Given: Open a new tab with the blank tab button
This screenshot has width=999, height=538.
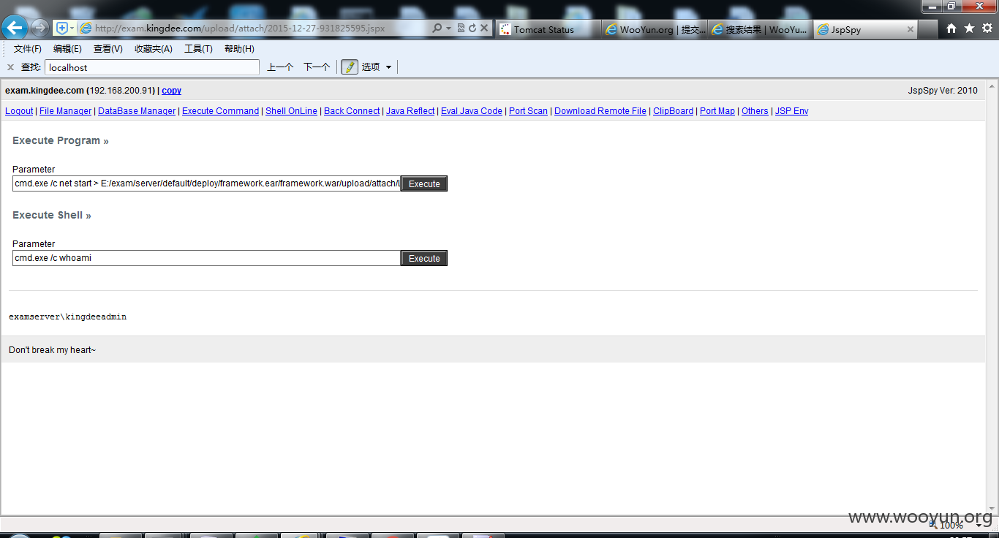Looking at the screenshot, I should pyautogui.click(x=928, y=29).
